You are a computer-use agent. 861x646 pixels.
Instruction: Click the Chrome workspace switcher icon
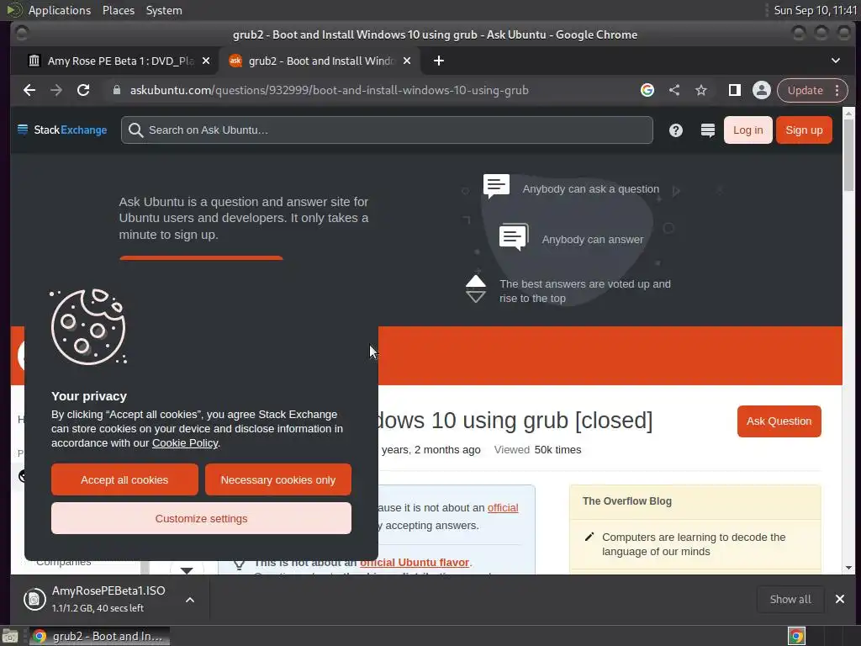click(x=796, y=636)
